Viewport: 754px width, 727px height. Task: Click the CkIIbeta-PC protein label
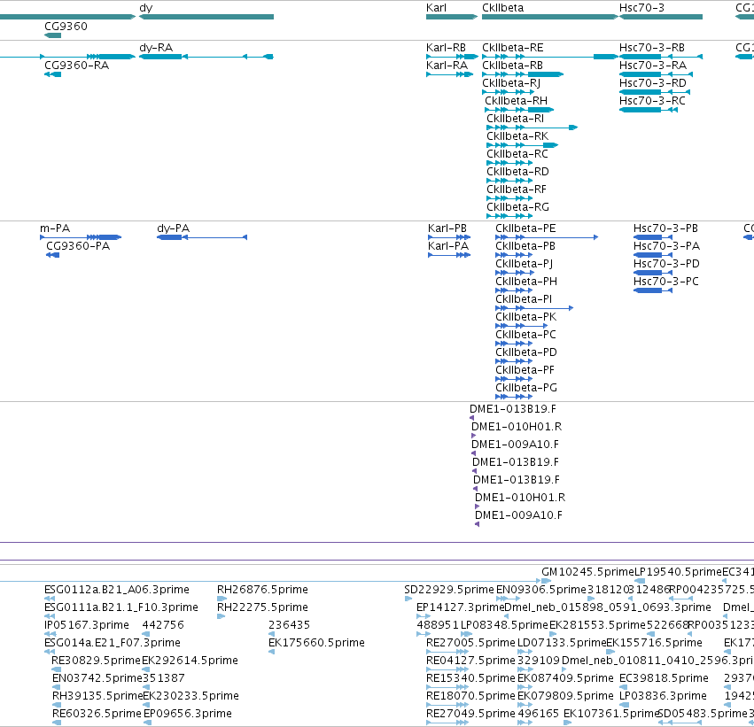pos(525,335)
